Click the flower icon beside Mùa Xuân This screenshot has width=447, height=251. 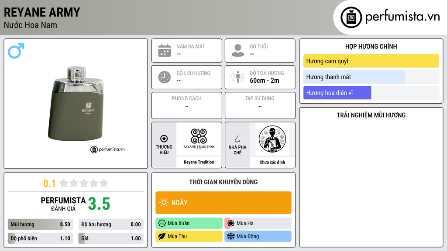162,224
